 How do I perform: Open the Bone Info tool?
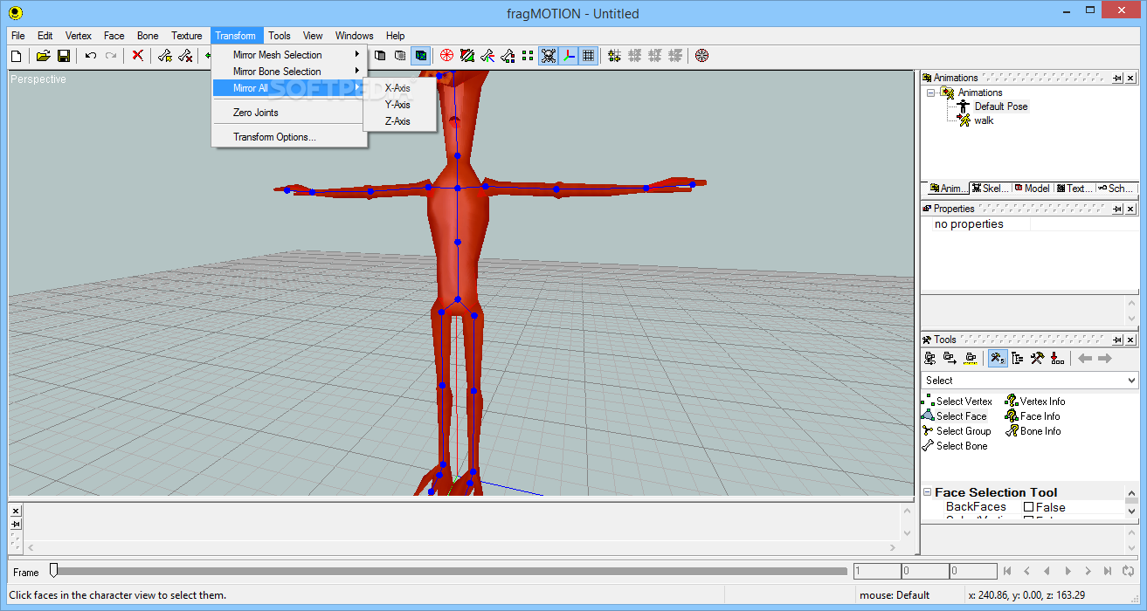(1040, 431)
